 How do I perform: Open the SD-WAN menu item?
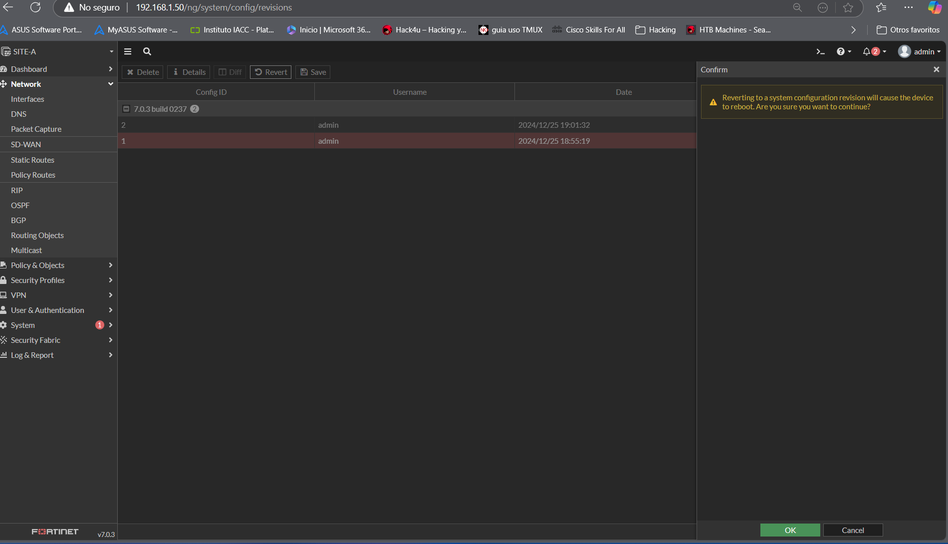[26, 144]
